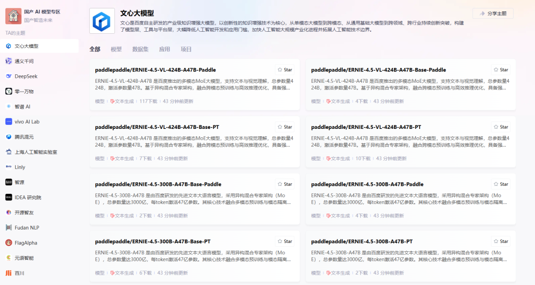
Task: Click the 7下载 download count
Action: pos(146,159)
